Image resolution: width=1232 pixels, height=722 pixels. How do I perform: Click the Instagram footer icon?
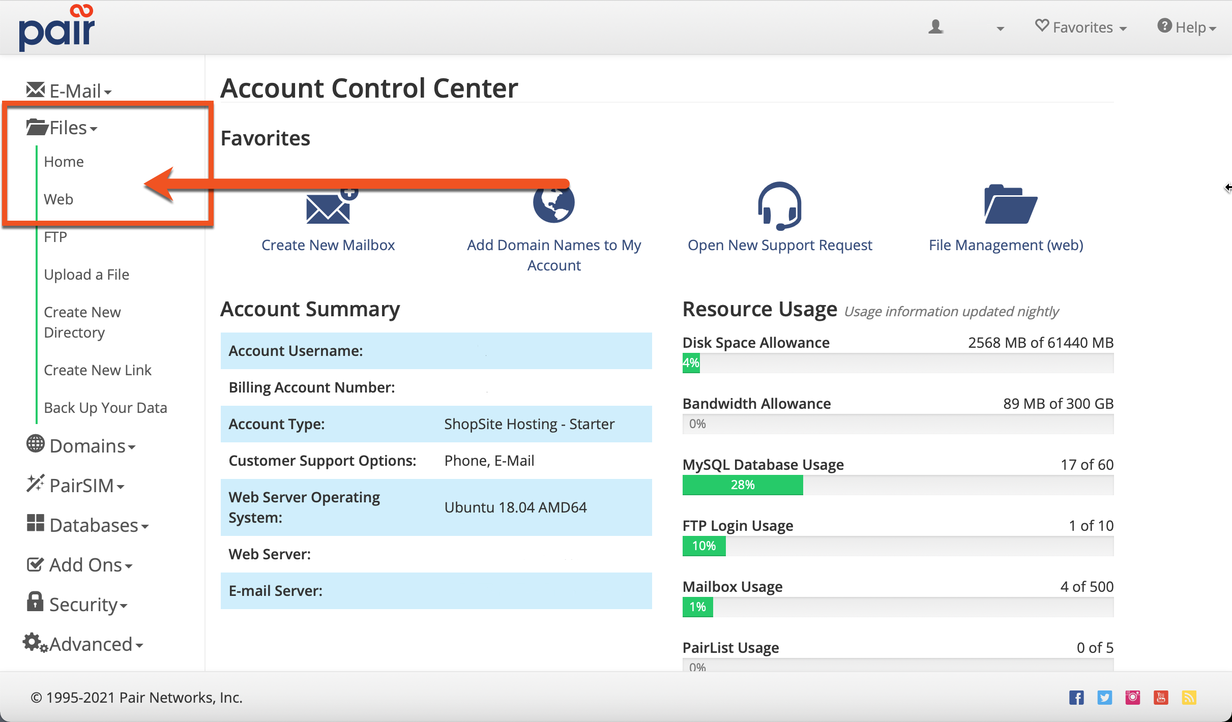click(1133, 698)
